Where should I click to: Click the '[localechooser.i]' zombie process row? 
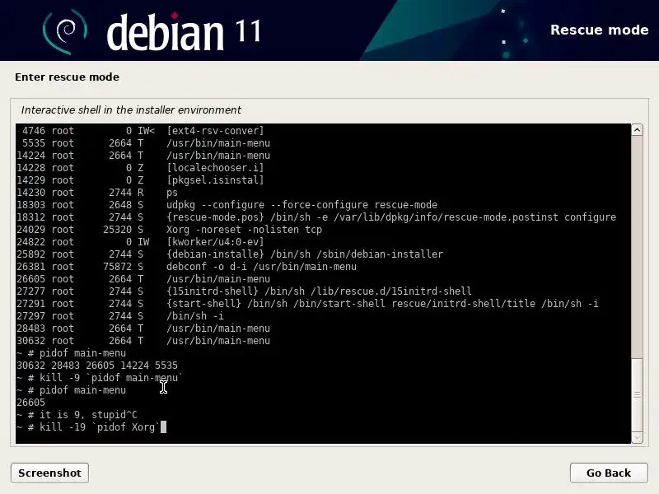pyautogui.click(x=140, y=168)
